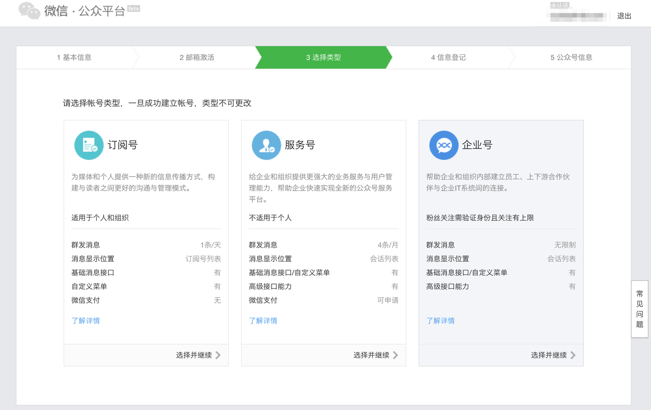651x410 pixels.
Task: Click 选择并继续 under 企业号
Action: (548, 355)
